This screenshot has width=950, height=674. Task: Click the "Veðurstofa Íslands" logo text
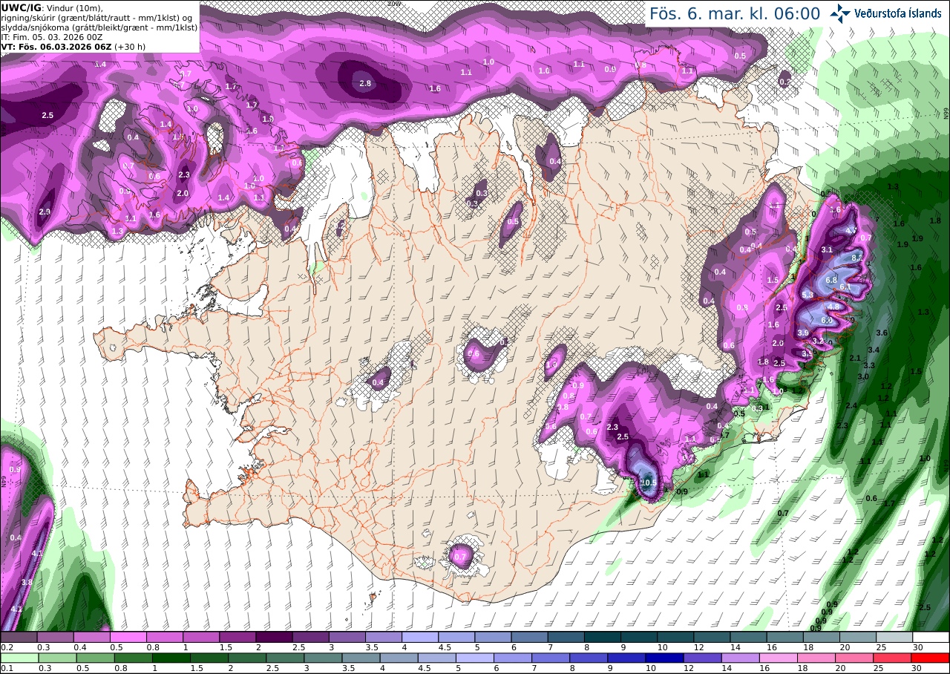pyautogui.click(x=897, y=13)
